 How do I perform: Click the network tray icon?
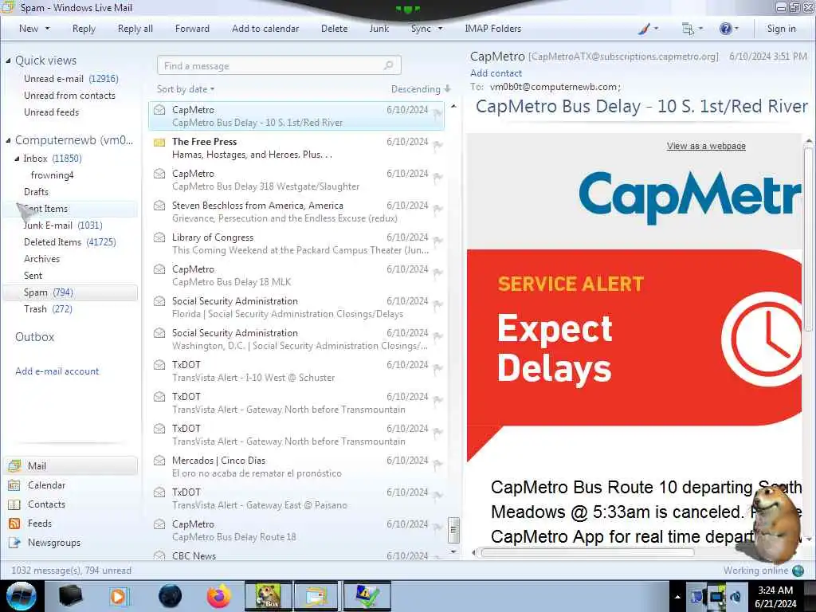tap(716, 597)
